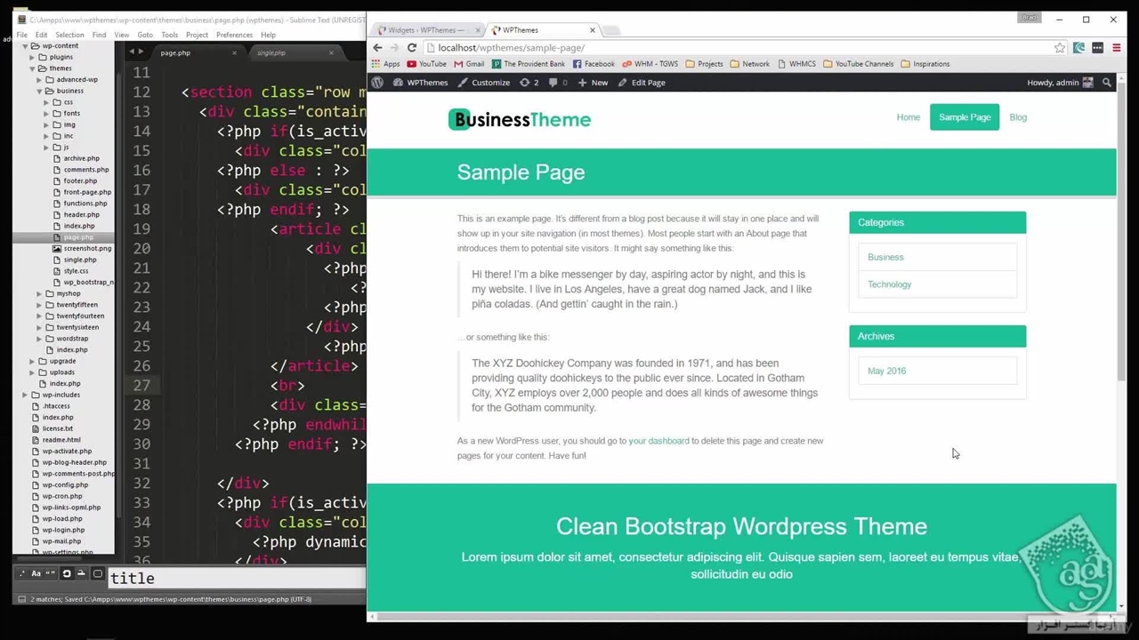Click the browser reload button
Viewport: 1139px width, 640px height.
pos(412,48)
